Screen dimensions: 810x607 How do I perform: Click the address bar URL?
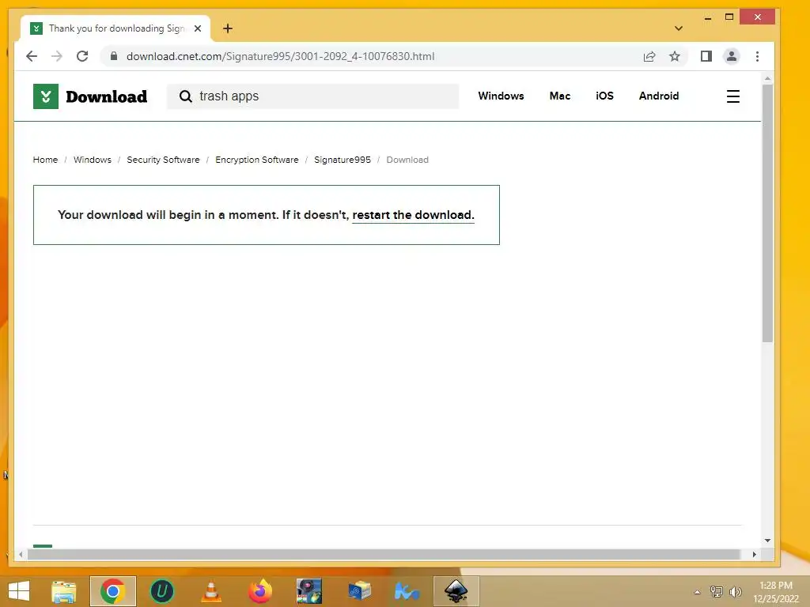pyautogui.click(x=281, y=56)
